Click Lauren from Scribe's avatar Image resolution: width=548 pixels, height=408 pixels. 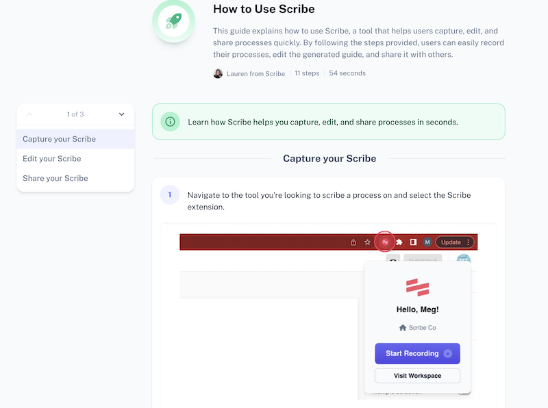click(x=218, y=73)
